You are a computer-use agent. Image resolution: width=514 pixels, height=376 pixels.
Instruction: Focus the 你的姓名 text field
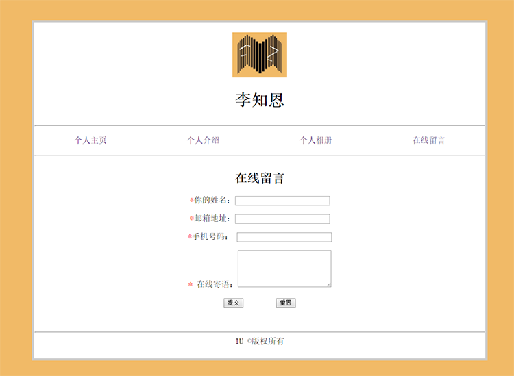tap(282, 201)
